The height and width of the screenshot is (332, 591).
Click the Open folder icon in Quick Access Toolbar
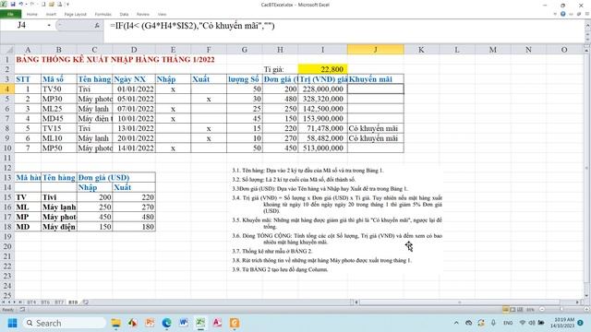(52, 4)
